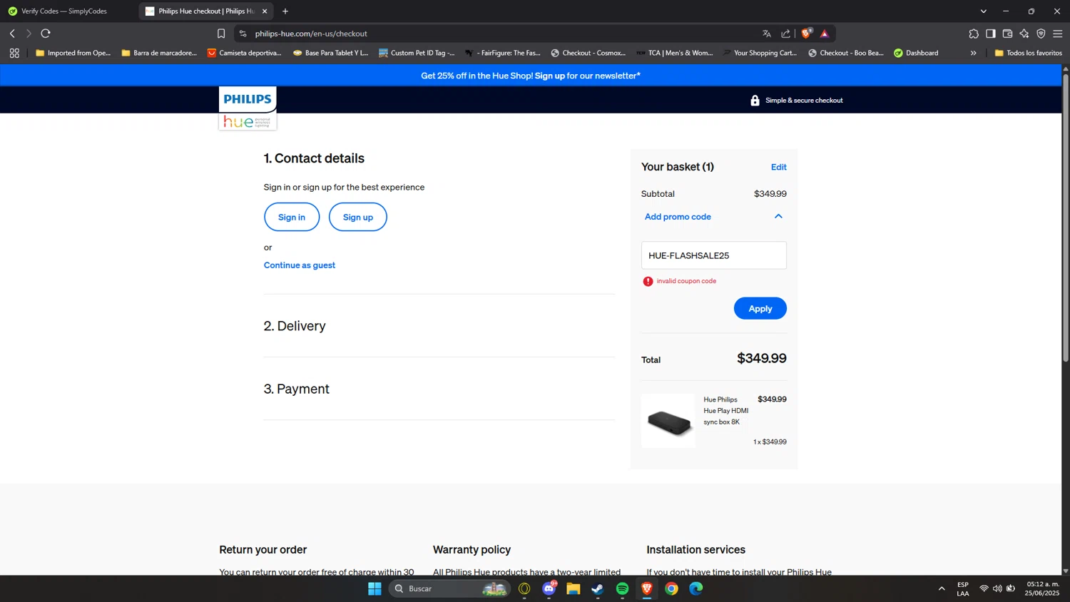Viewport: 1070px width, 602px height.
Task: Open clock and date panel
Action: click(x=1043, y=588)
